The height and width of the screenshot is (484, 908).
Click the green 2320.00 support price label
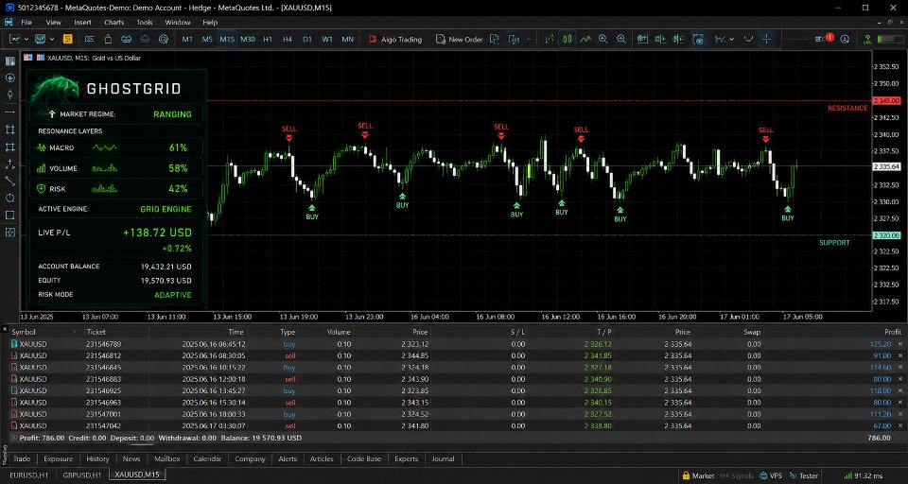[886, 235]
